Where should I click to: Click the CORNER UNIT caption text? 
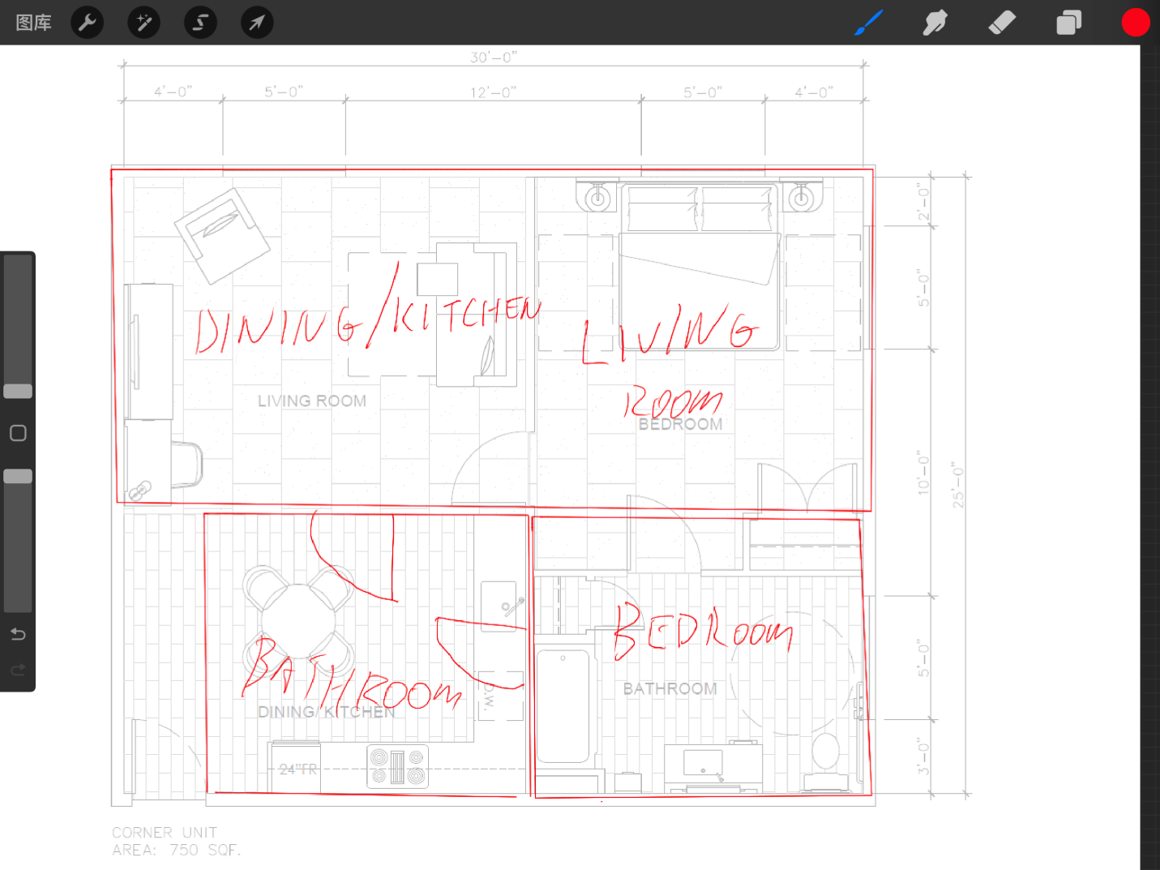point(165,833)
